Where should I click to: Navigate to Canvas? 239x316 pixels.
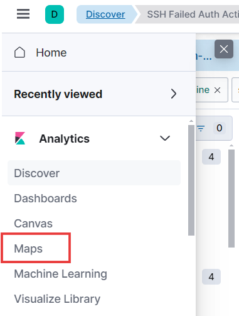click(x=33, y=223)
